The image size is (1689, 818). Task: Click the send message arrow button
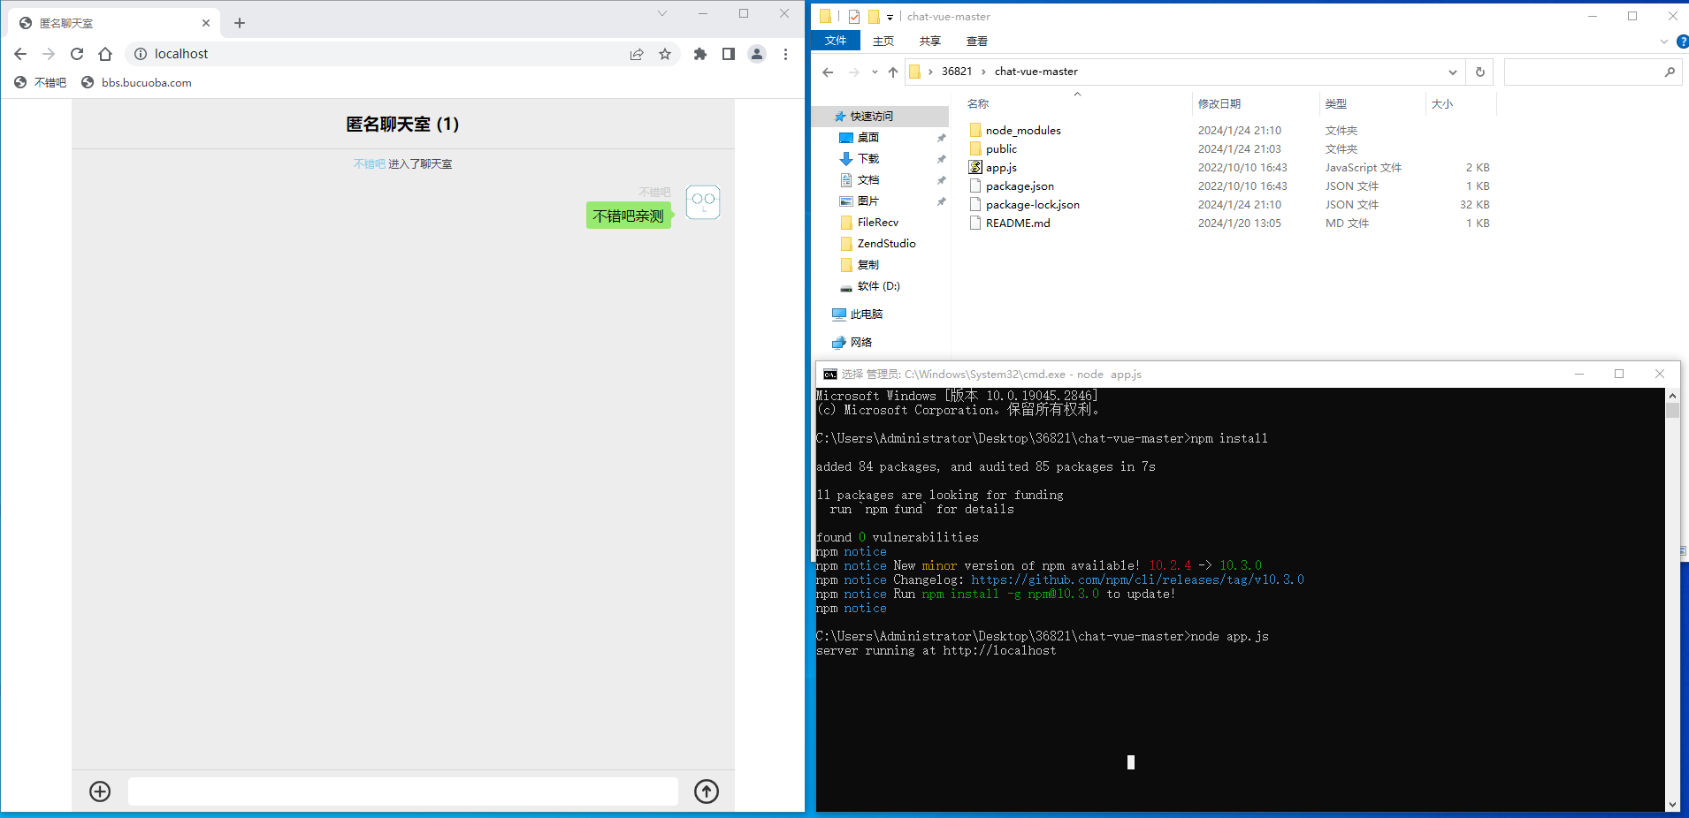click(x=706, y=791)
